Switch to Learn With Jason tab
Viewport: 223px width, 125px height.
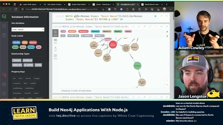pos(30,5)
